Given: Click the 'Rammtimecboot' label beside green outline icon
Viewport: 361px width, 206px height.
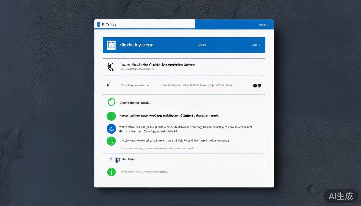Looking at the screenshot, I should point(134,103).
